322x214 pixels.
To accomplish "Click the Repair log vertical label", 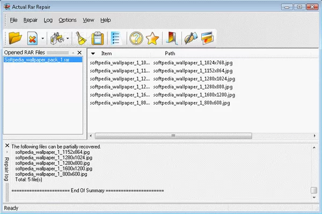I will point(6,169).
